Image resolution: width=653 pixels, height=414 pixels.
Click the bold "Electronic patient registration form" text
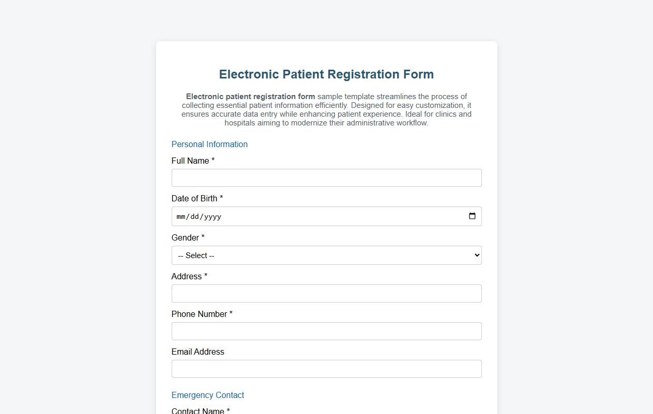[250, 96]
